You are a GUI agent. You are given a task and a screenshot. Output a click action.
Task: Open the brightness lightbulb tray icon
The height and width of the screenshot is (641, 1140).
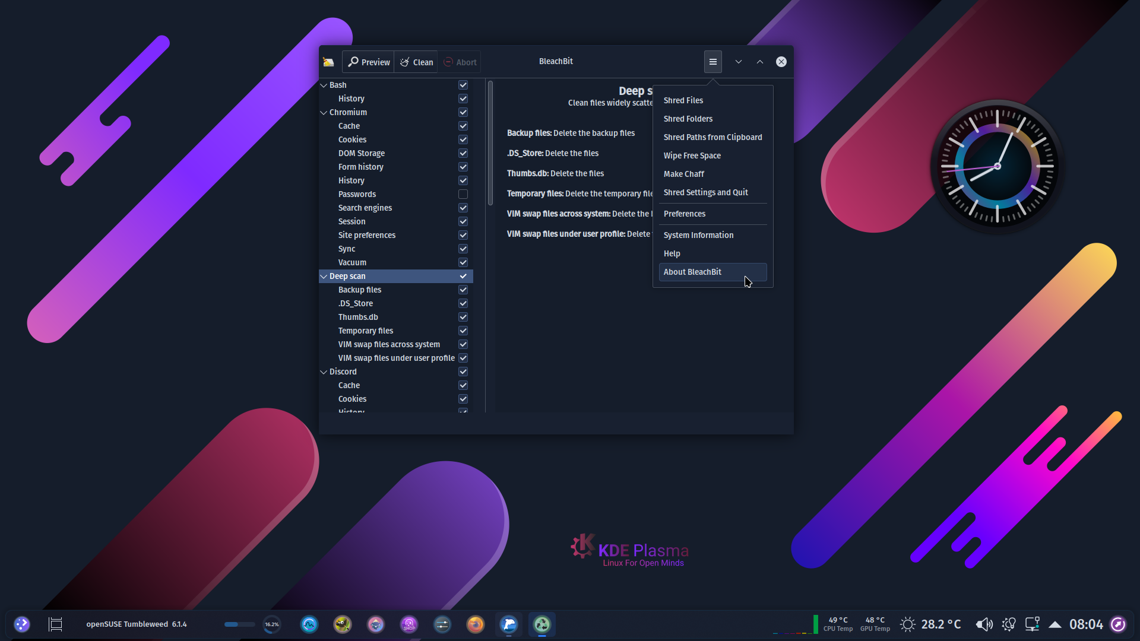[1009, 624]
